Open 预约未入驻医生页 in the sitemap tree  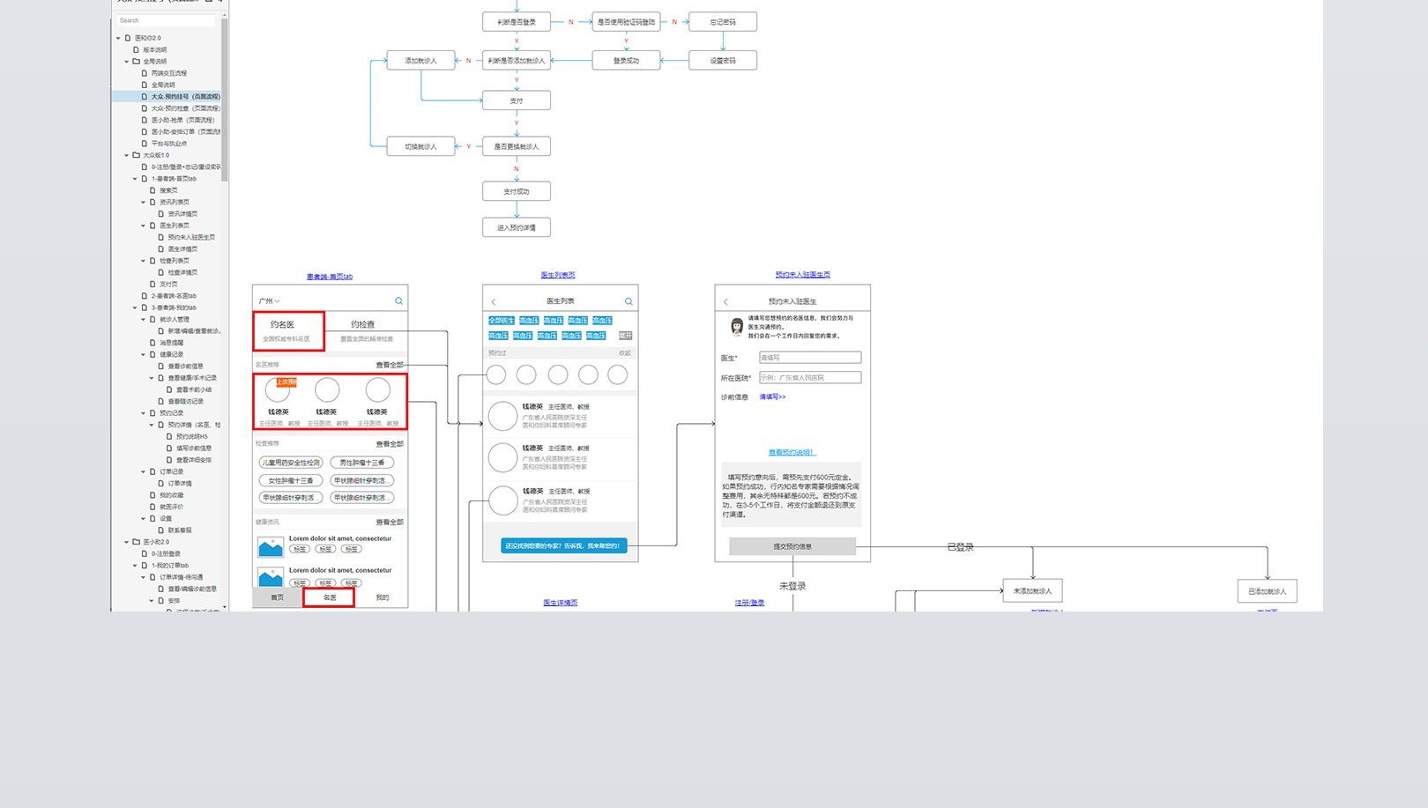[191, 237]
